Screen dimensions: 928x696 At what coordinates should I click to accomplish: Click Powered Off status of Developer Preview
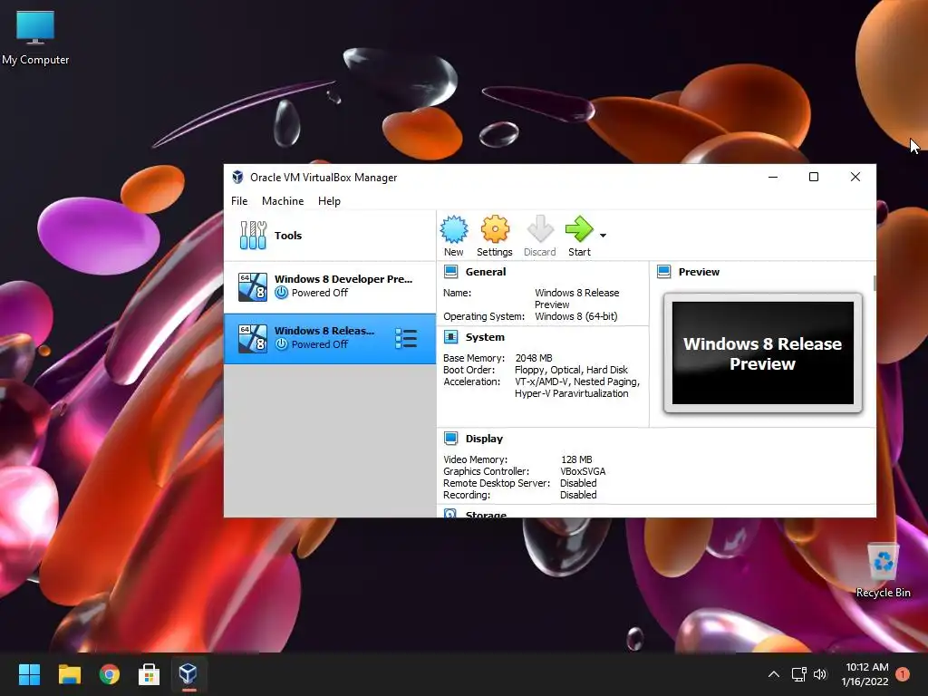(x=320, y=293)
